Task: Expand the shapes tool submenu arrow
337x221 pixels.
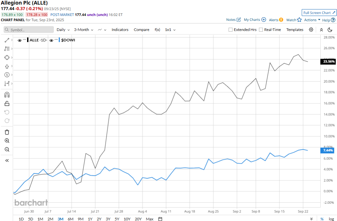Action: (x=12, y=57)
